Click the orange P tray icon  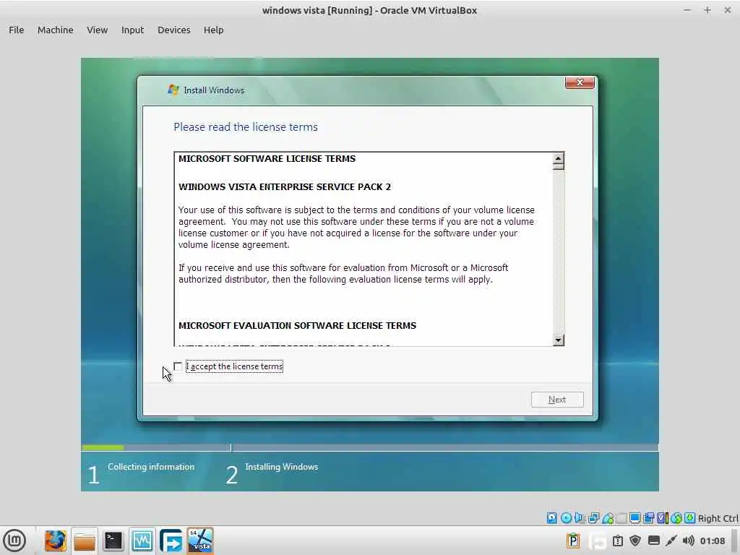[573, 541]
